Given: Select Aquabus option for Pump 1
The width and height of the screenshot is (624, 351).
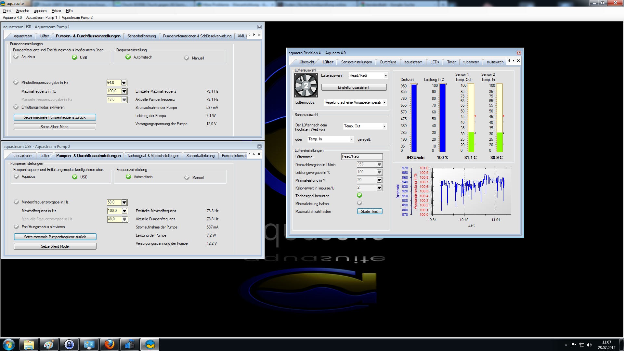Looking at the screenshot, I should pos(16,57).
